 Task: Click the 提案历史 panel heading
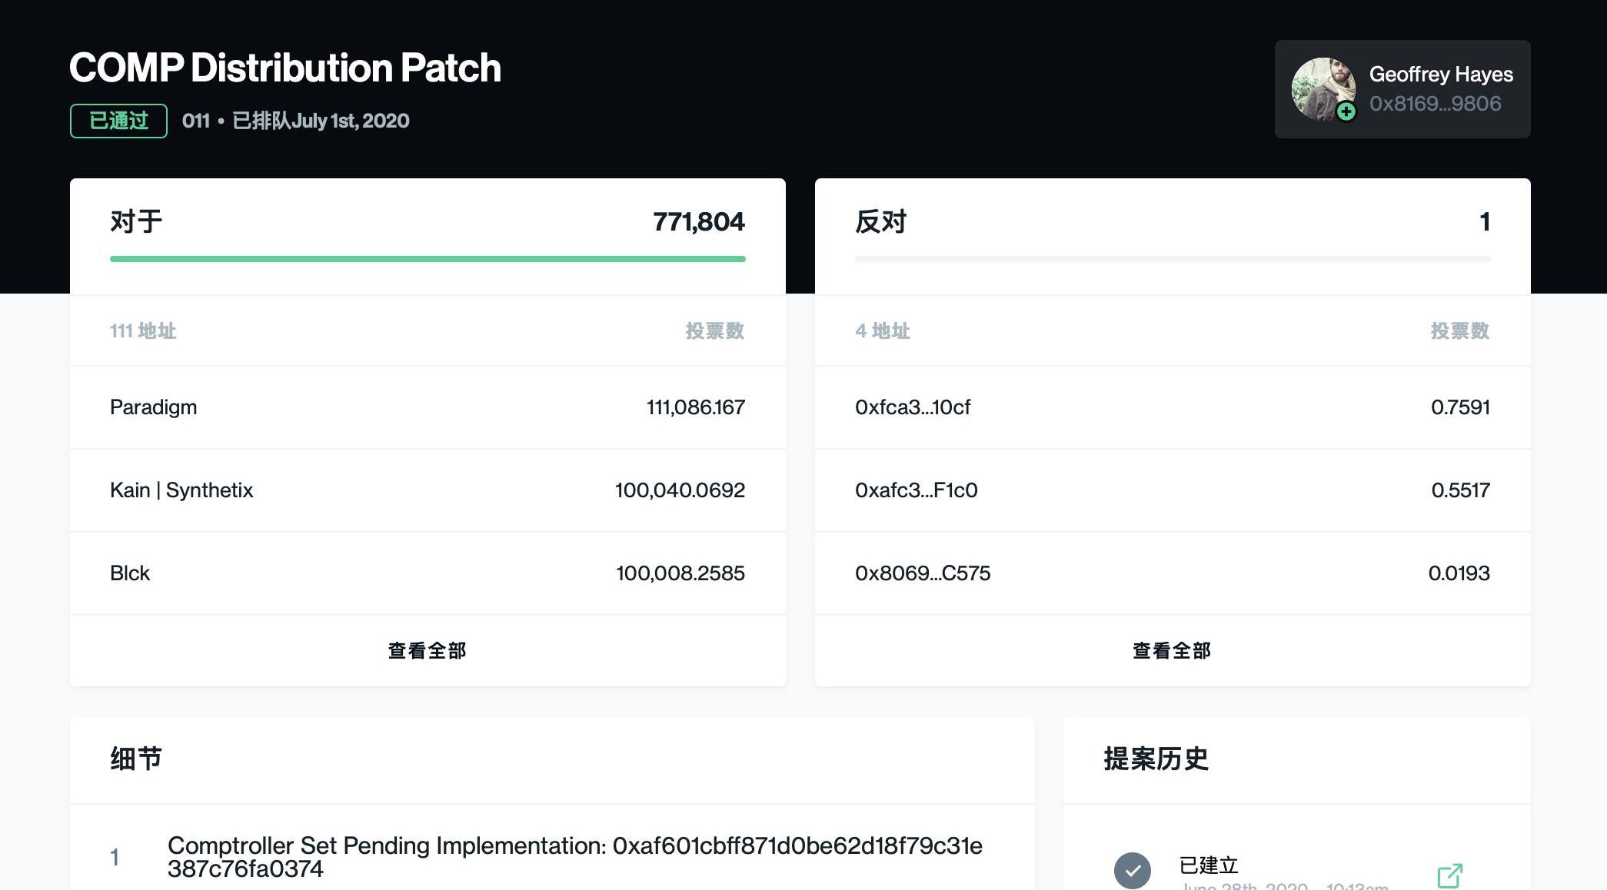coord(1156,759)
